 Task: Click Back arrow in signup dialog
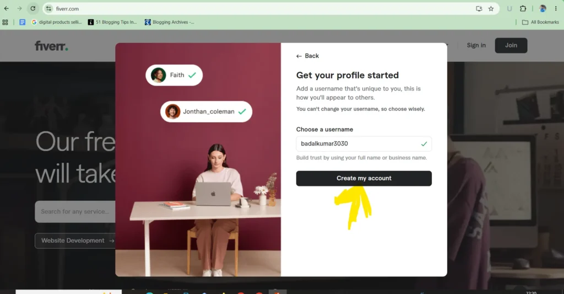tap(307, 56)
